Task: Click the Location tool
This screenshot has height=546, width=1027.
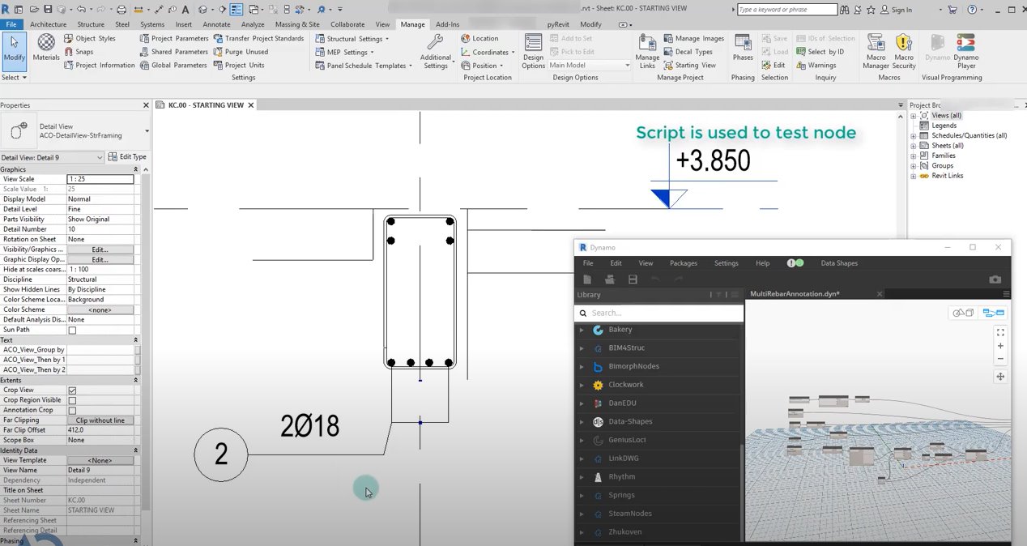Action: pyautogui.click(x=479, y=38)
